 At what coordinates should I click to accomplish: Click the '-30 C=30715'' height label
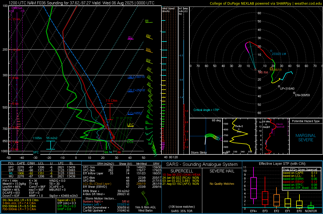pyautogui.click(x=136, y=77)
